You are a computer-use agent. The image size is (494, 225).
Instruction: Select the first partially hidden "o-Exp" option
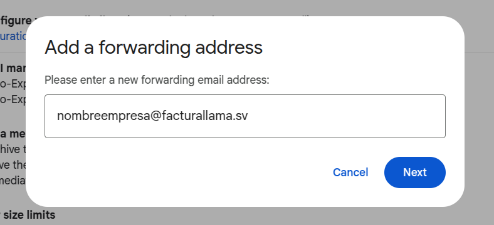point(13,84)
